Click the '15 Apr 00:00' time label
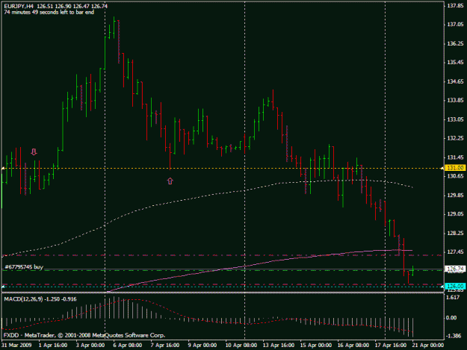Screen dimensions: 467x350 pos(316,346)
